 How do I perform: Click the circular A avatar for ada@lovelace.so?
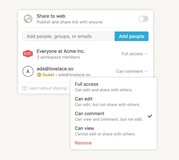coord(28,71)
